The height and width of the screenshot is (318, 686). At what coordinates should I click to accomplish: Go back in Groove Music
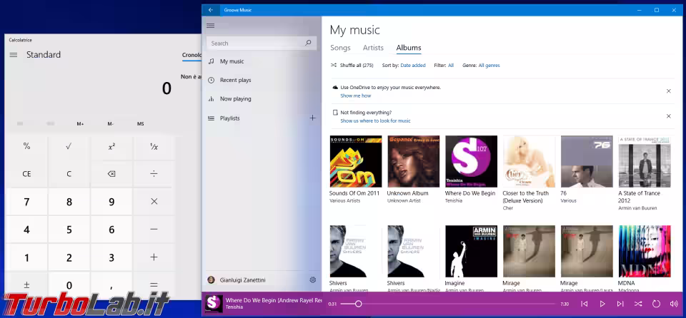(211, 10)
